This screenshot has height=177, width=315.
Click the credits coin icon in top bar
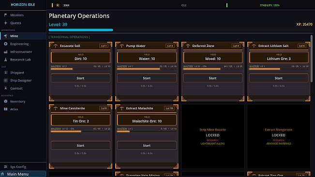[58, 5]
